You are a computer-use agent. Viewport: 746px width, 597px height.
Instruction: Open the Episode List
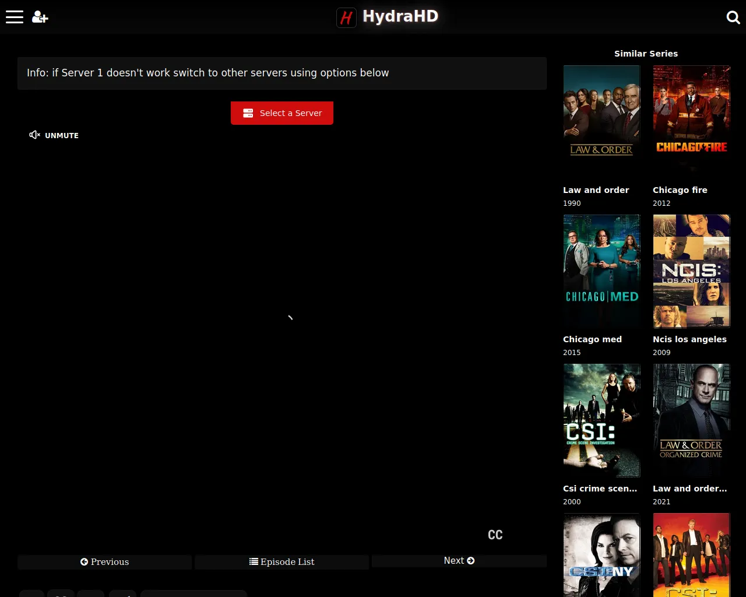282,562
